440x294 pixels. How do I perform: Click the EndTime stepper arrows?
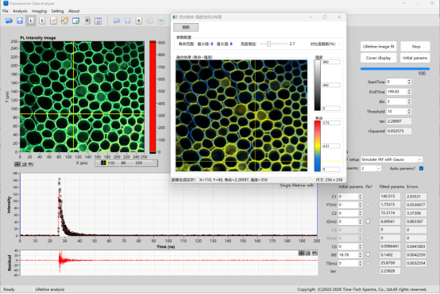point(409,92)
